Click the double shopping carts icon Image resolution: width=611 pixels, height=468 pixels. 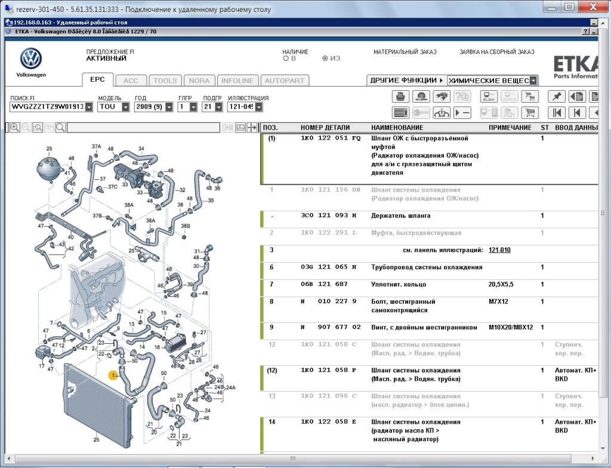[530, 96]
